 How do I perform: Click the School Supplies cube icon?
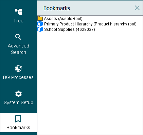[x=40, y=29]
